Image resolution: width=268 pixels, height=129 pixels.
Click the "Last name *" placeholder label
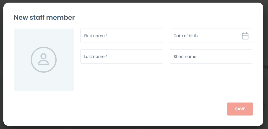click(x=95, y=57)
